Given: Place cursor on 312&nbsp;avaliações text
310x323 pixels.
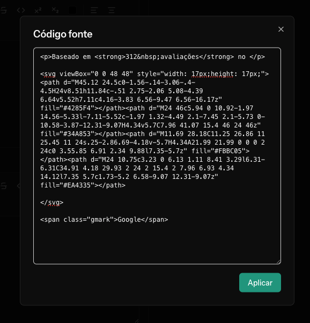Looking at the screenshot, I should pyautogui.click(x=163, y=57).
